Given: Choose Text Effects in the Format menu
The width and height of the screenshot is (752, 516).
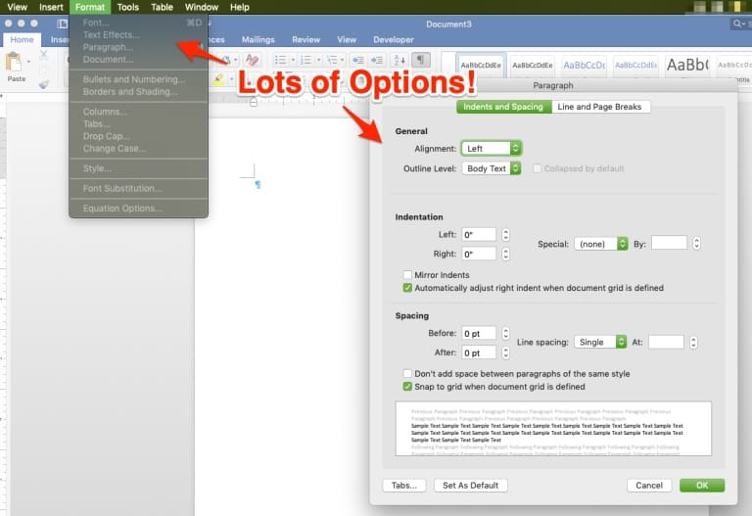Looking at the screenshot, I should (x=139, y=34).
